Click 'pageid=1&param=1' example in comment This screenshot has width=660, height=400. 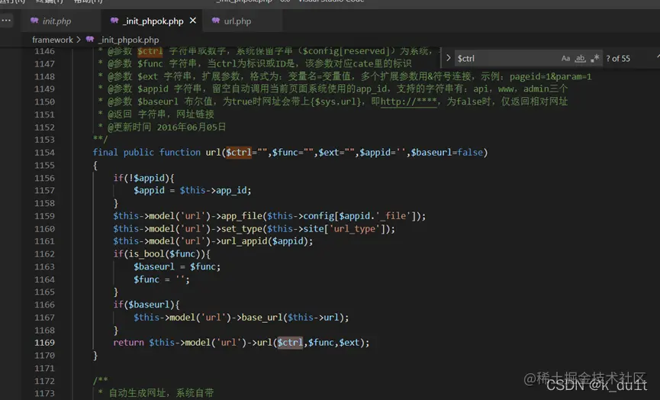coord(551,76)
